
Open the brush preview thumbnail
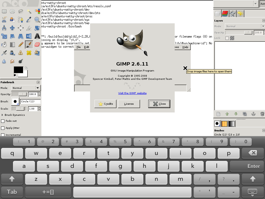click(x=15, y=102)
